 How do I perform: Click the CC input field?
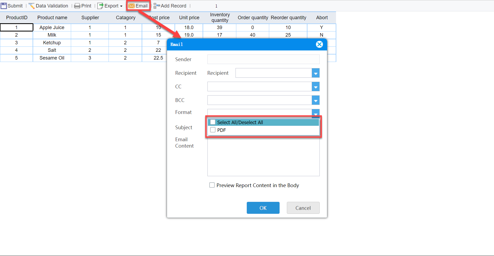tap(260, 86)
